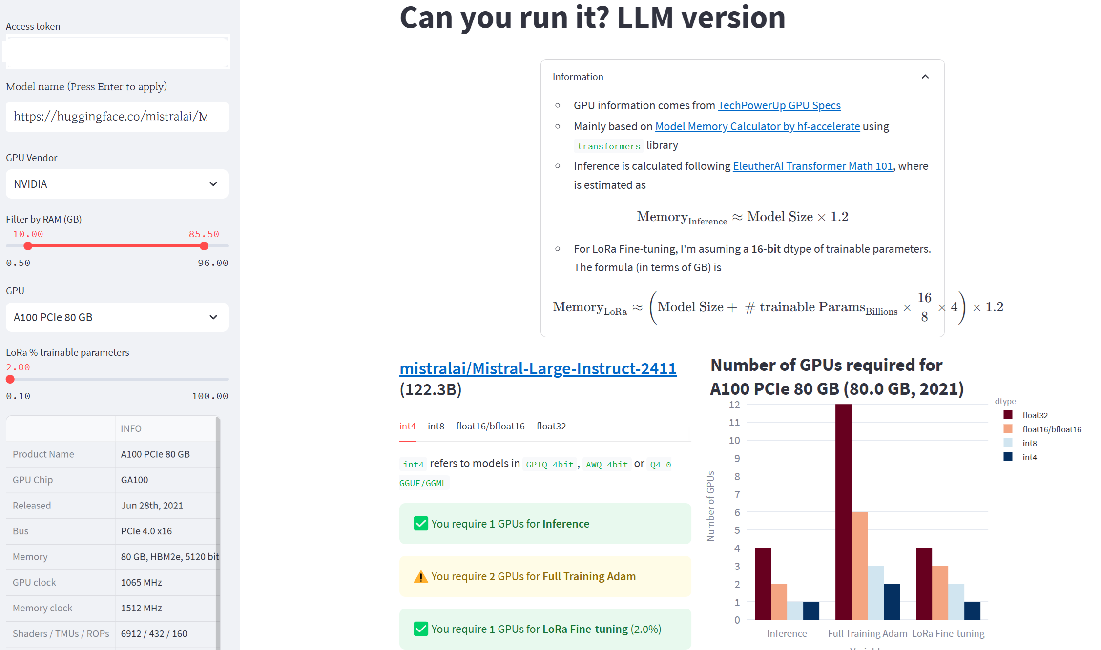
Task: Click the float32 Full Training Adam bar
Action: 843,512
